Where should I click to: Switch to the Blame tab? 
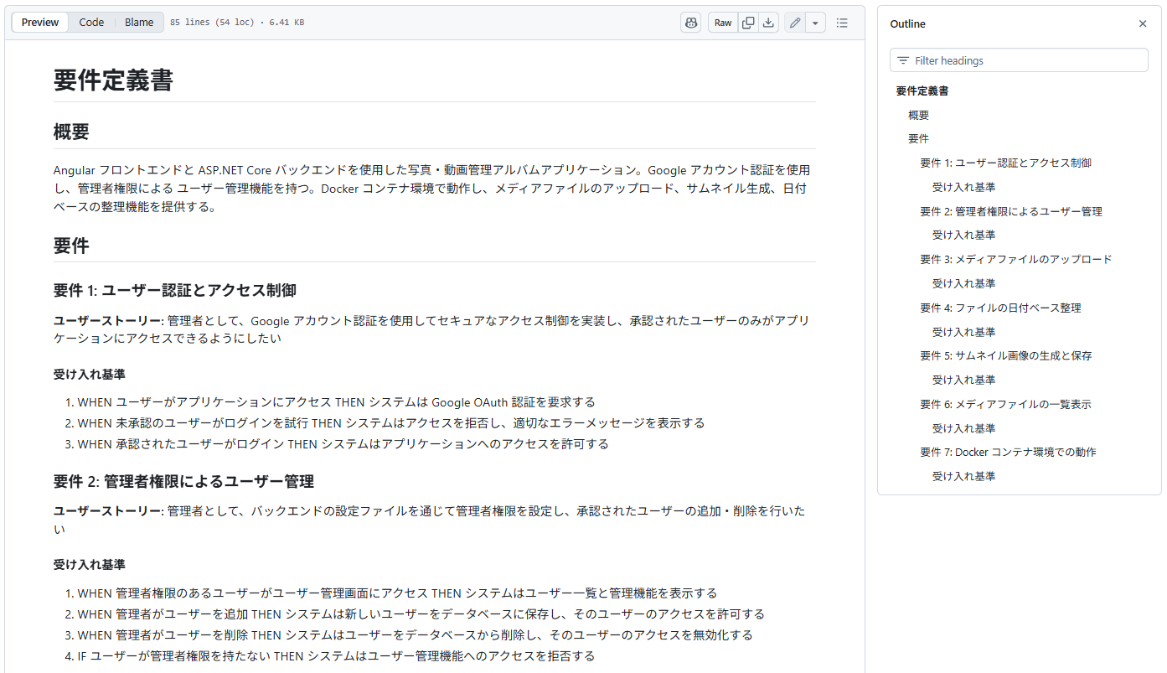139,23
